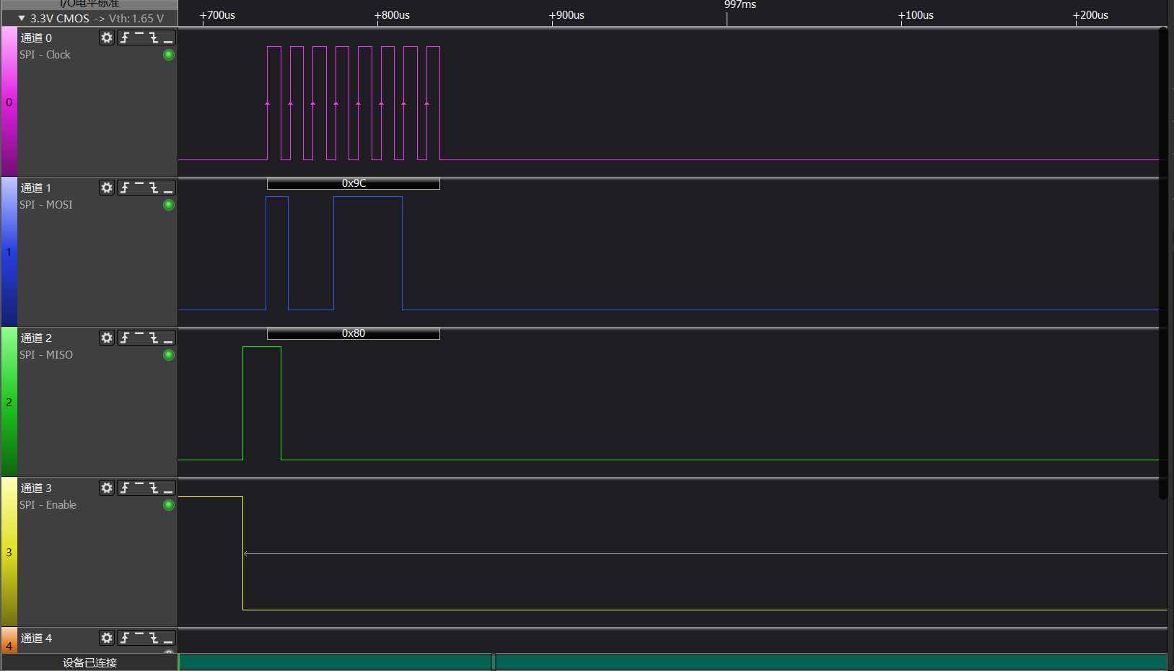Image resolution: width=1174 pixels, height=671 pixels.
Task: Click the +200us time ruler mark
Action: (x=1090, y=15)
